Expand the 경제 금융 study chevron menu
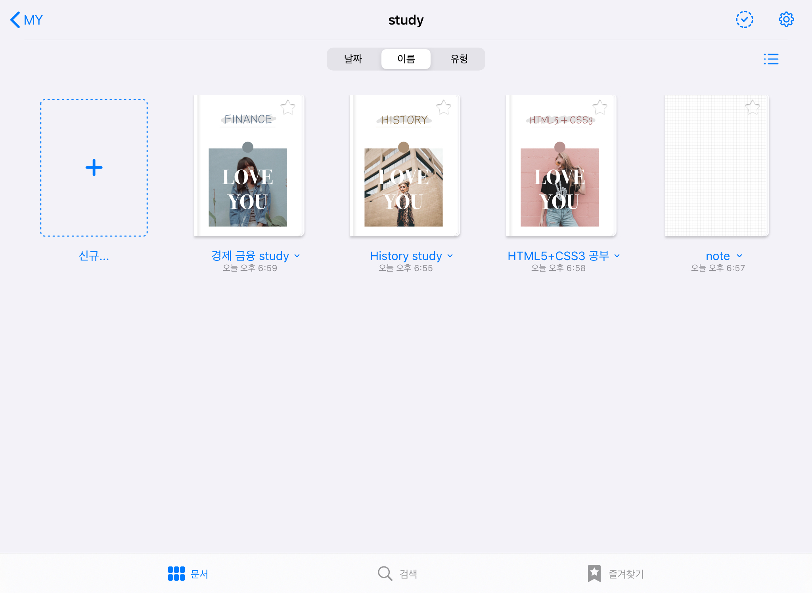Screen dimensions: 812x593 [297, 256]
